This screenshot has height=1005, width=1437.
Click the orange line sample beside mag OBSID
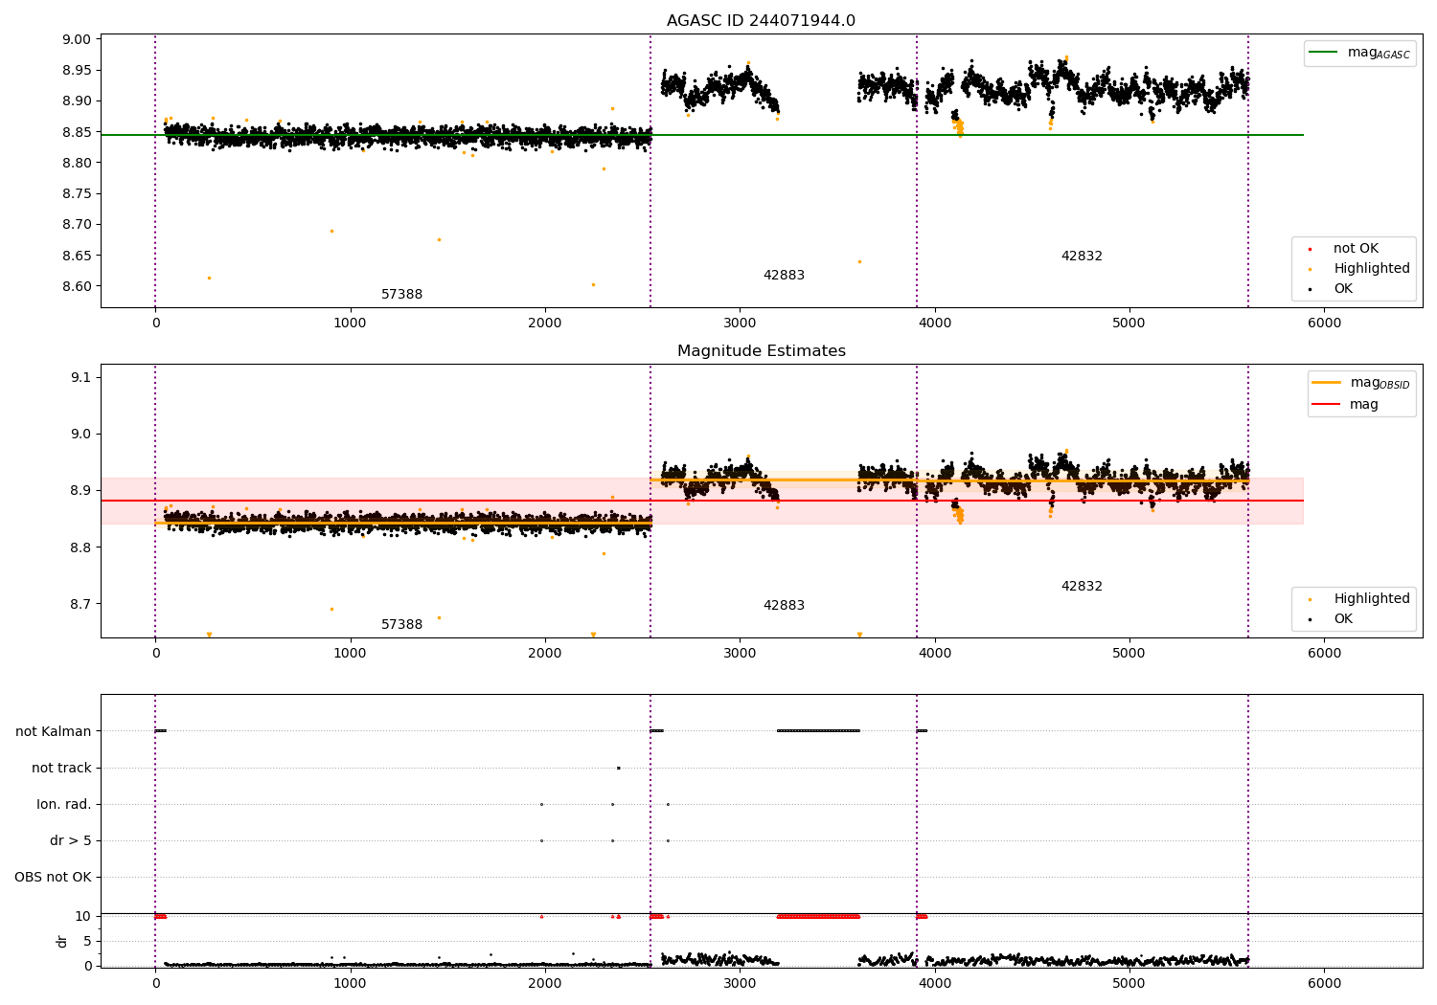click(1327, 383)
